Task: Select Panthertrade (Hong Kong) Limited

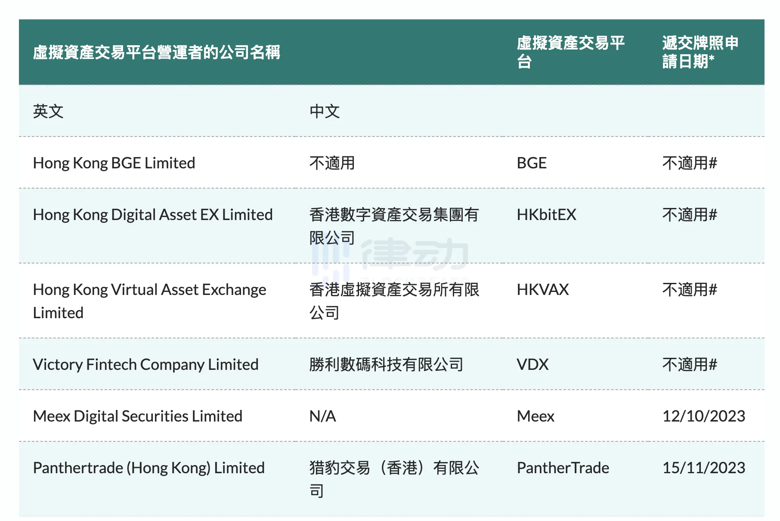Action: pyautogui.click(x=149, y=468)
